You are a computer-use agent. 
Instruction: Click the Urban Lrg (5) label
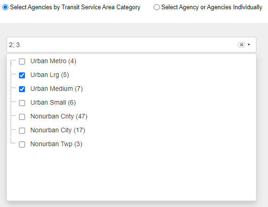click(x=50, y=75)
